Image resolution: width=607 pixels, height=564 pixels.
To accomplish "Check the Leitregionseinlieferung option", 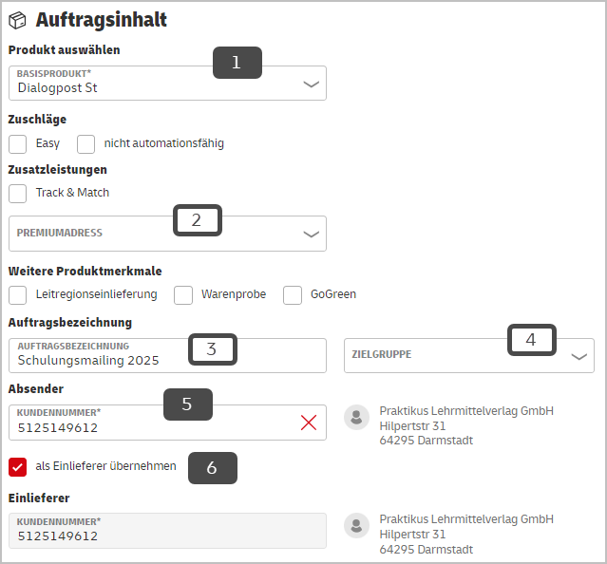I will [x=18, y=295].
